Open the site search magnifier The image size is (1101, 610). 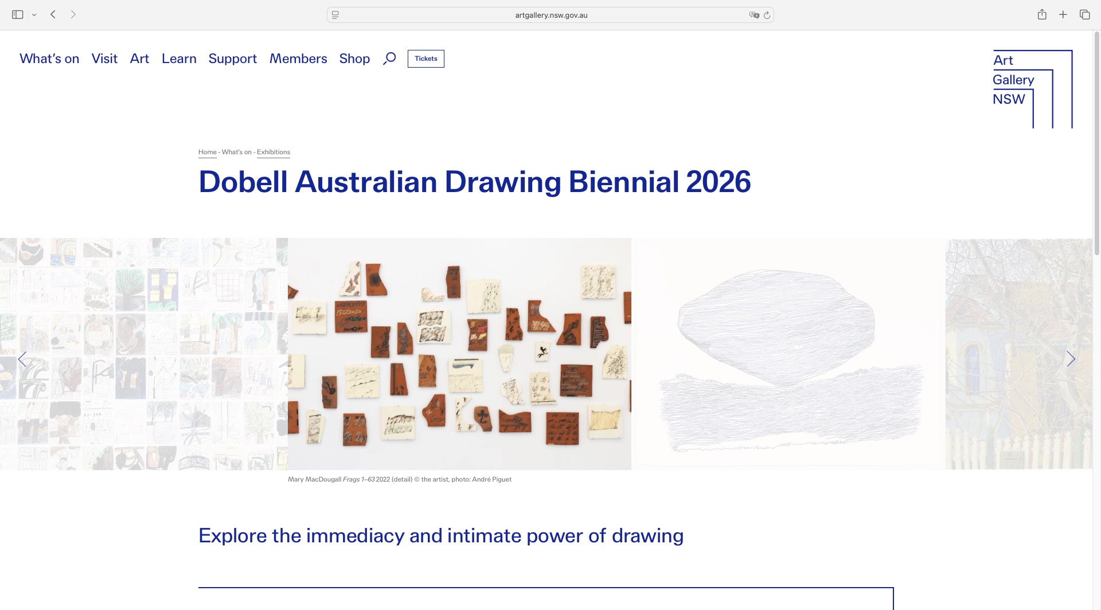pyautogui.click(x=389, y=58)
